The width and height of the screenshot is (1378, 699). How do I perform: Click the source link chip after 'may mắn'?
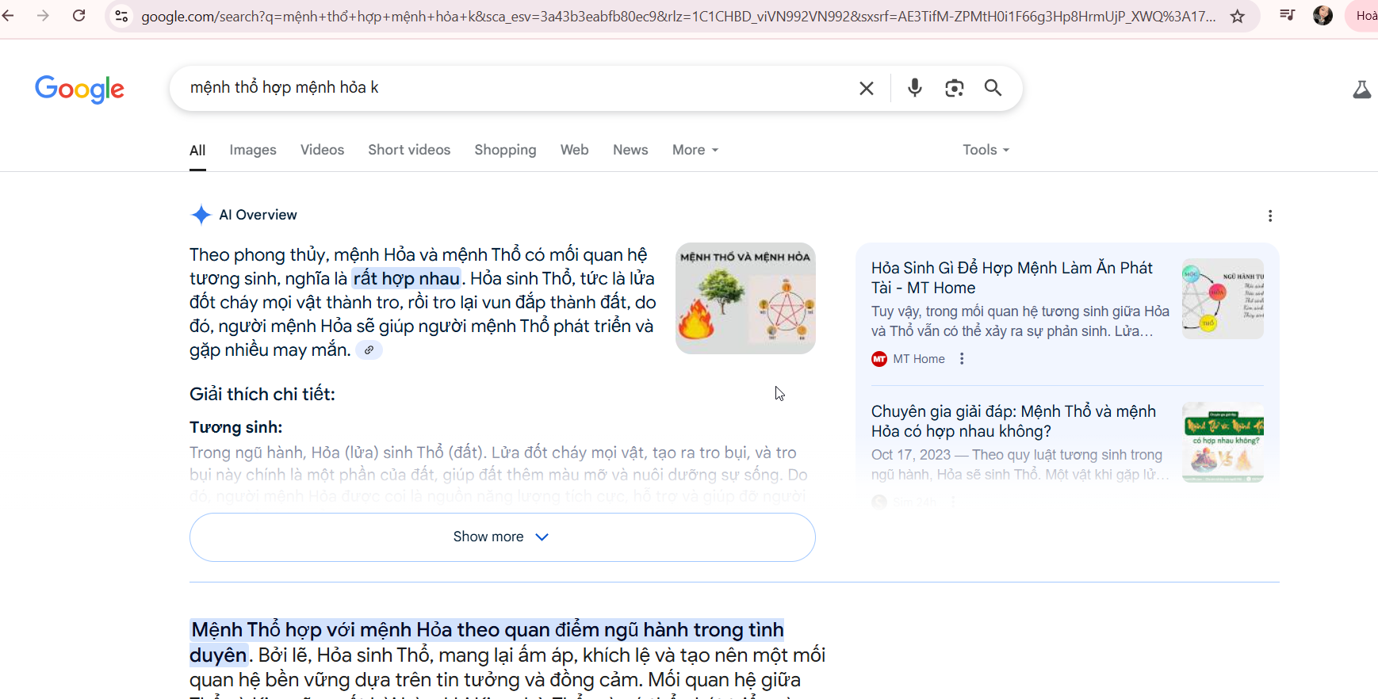point(369,349)
